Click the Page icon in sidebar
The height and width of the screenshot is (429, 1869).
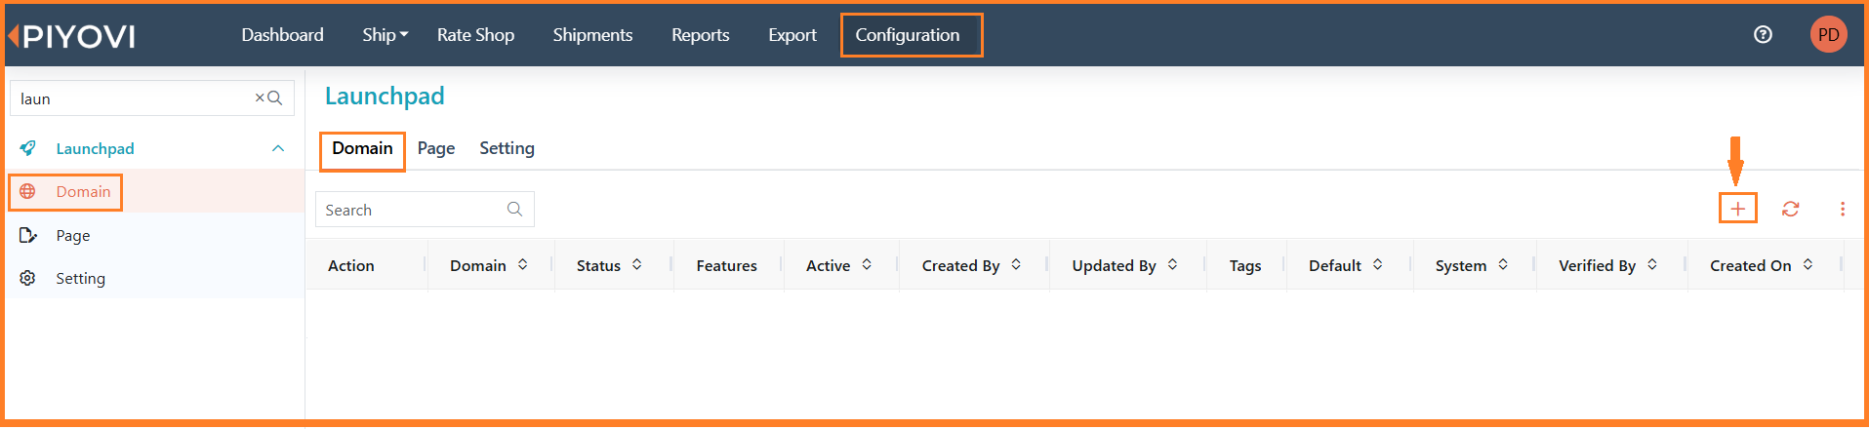[x=27, y=235]
